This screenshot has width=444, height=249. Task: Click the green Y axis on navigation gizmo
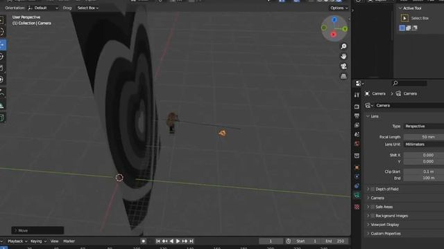pos(345,29)
